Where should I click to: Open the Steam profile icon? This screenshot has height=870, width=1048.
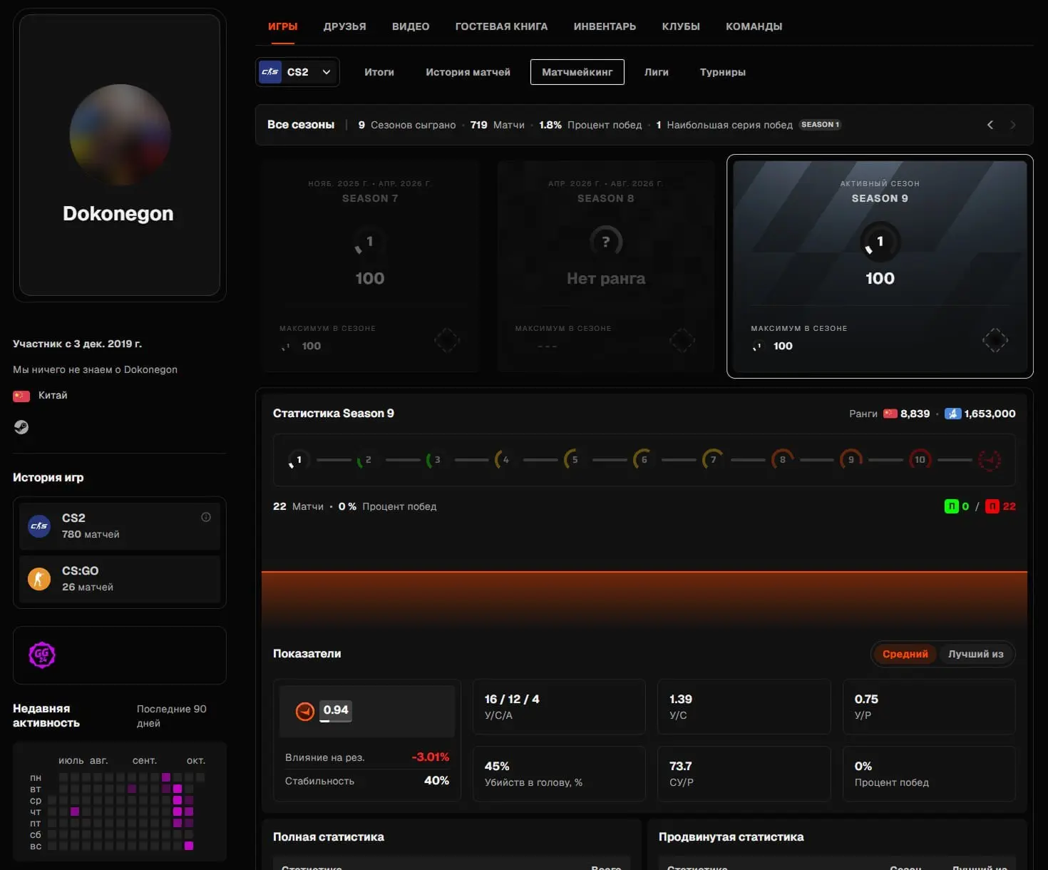pyautogui.click(x=21, y=427)
